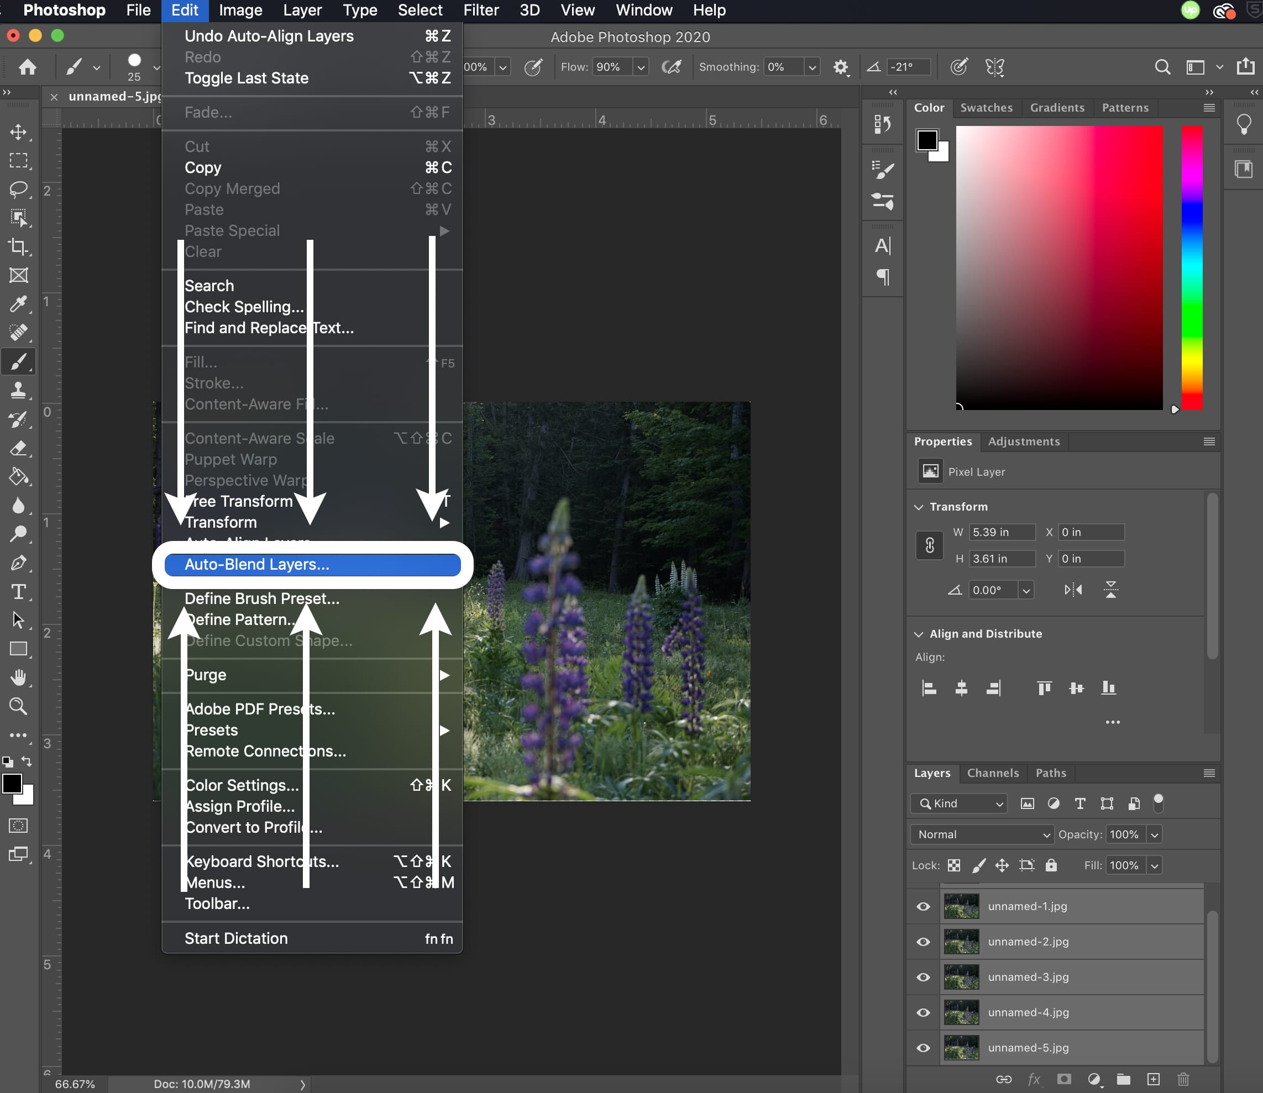
Task: Click the Home icon in options bar
Action: pos(28,66)
